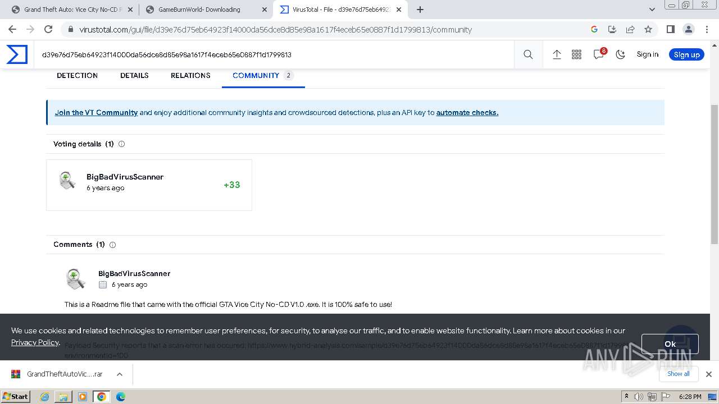The image size is (719, 404).
Task: Bookmark this page with star icon
Action: 648,29
